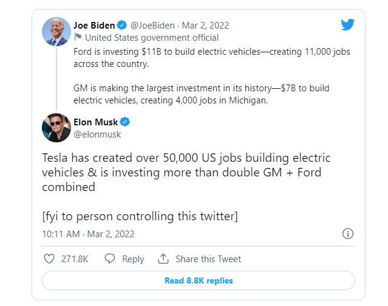The height and width of the screenshot is (306, 388).
Task: Click the 271.8K likes count
Action: click(x=75, y=259)
